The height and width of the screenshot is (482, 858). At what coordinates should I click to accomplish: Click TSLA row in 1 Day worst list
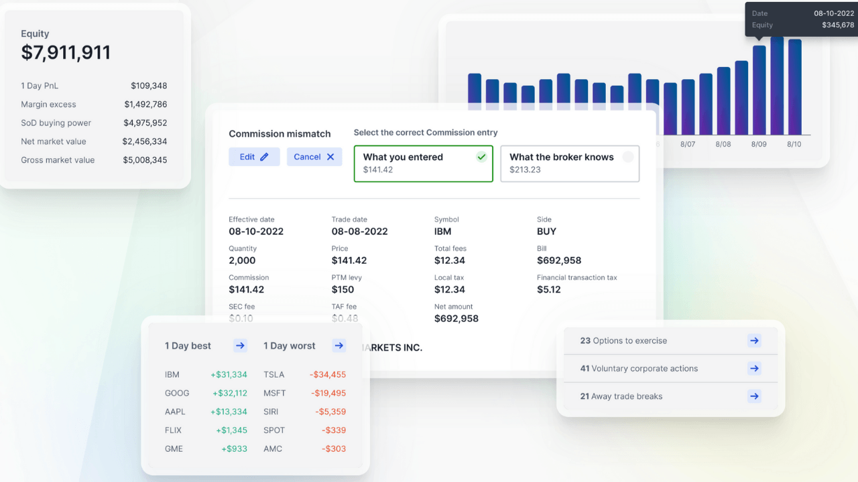304,375
